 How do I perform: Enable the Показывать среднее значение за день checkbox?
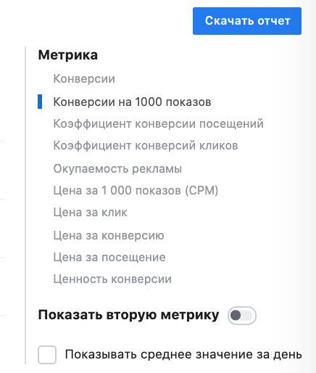[47, 355]
